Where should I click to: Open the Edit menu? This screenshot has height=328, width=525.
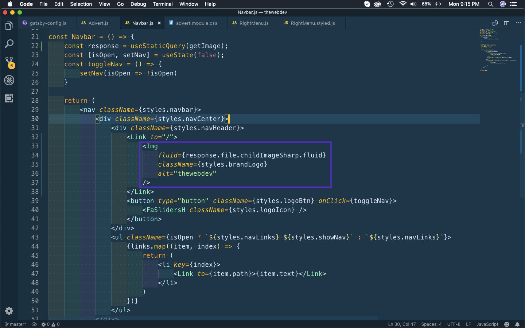point(59,4)
